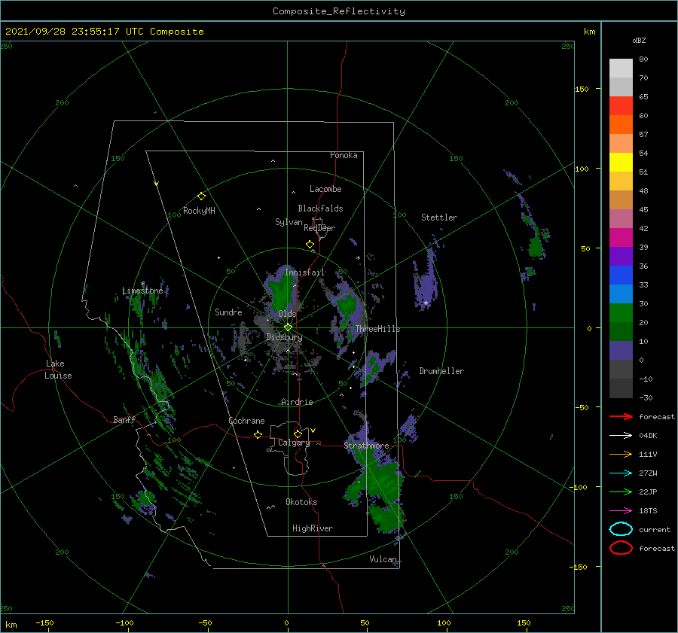The height and width of the screenshot is (633, 678).
Task: Click the RedDeer label
Action: tap(319, 228)
